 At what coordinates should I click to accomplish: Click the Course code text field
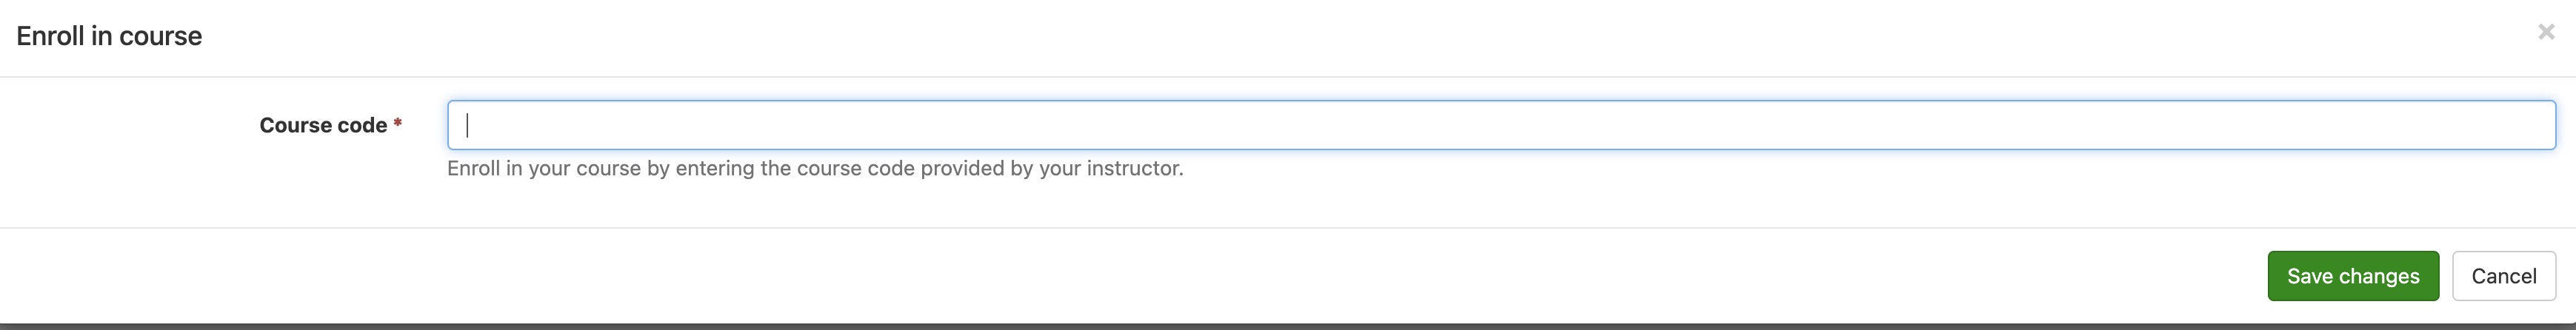(x=1500, y=125)
